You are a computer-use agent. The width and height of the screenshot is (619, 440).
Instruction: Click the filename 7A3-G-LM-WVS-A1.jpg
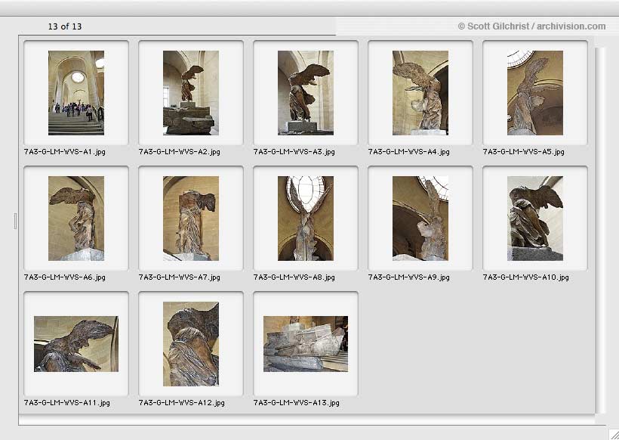click(x=65, y=152)
